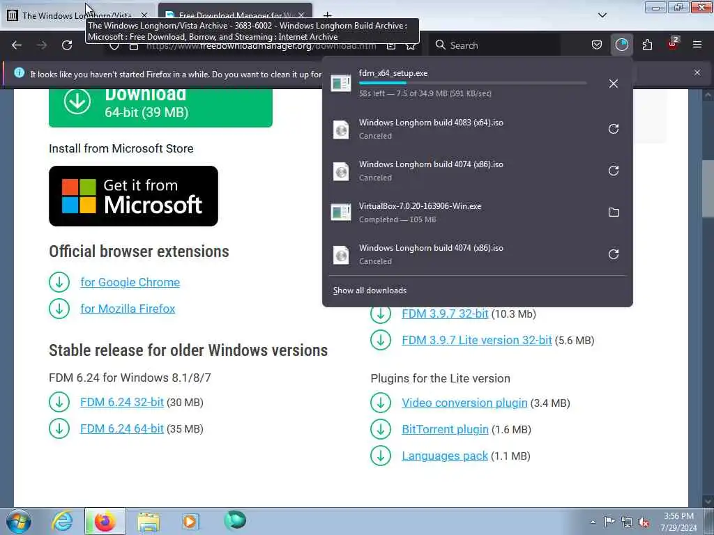Open the Windows Start orb
This screenshot has height=535, width=714.
(x=19, y=521)
